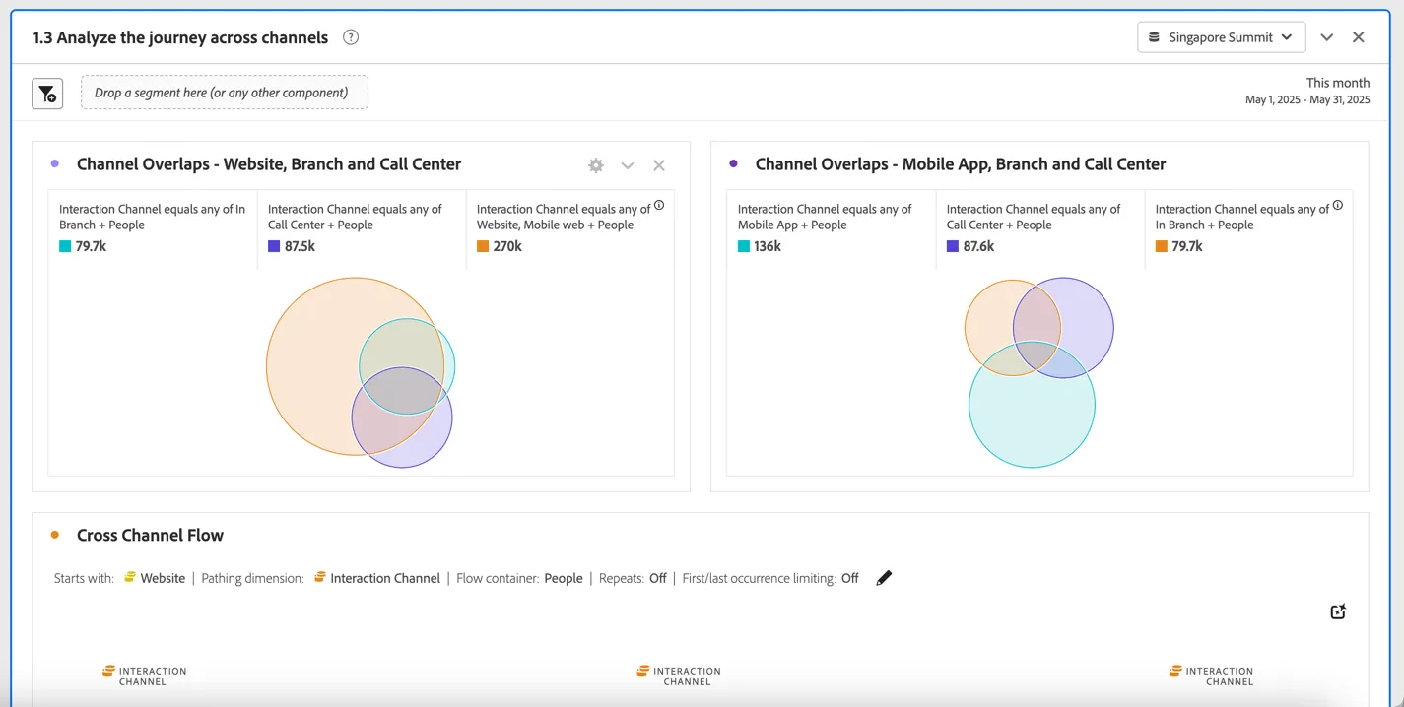
Task: Open the Singapore Summit data view dropdown
Action: click(x=1221, y=37)
